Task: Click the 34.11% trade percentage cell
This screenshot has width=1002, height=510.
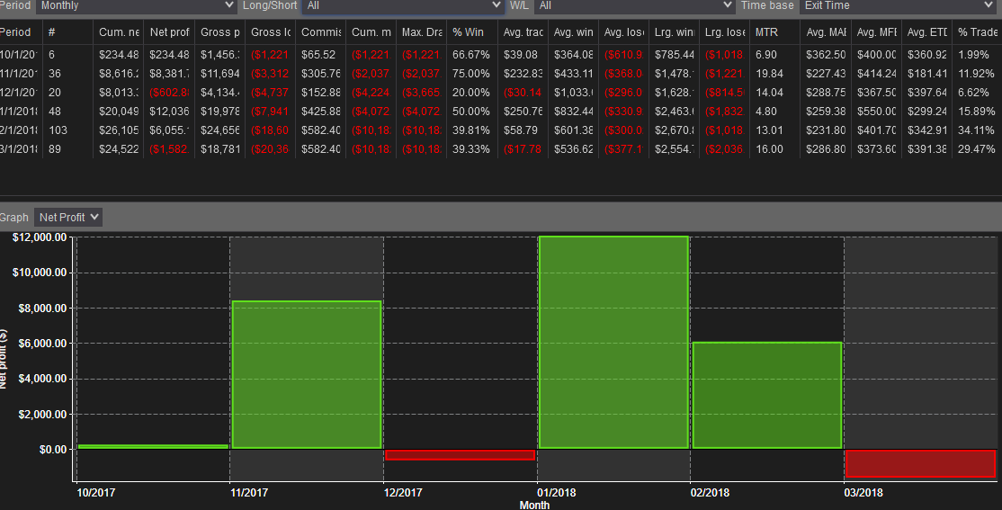Action: click(976, 130)
